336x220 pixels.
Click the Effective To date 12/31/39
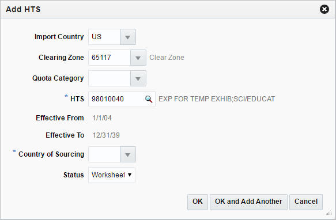(106, 135)
